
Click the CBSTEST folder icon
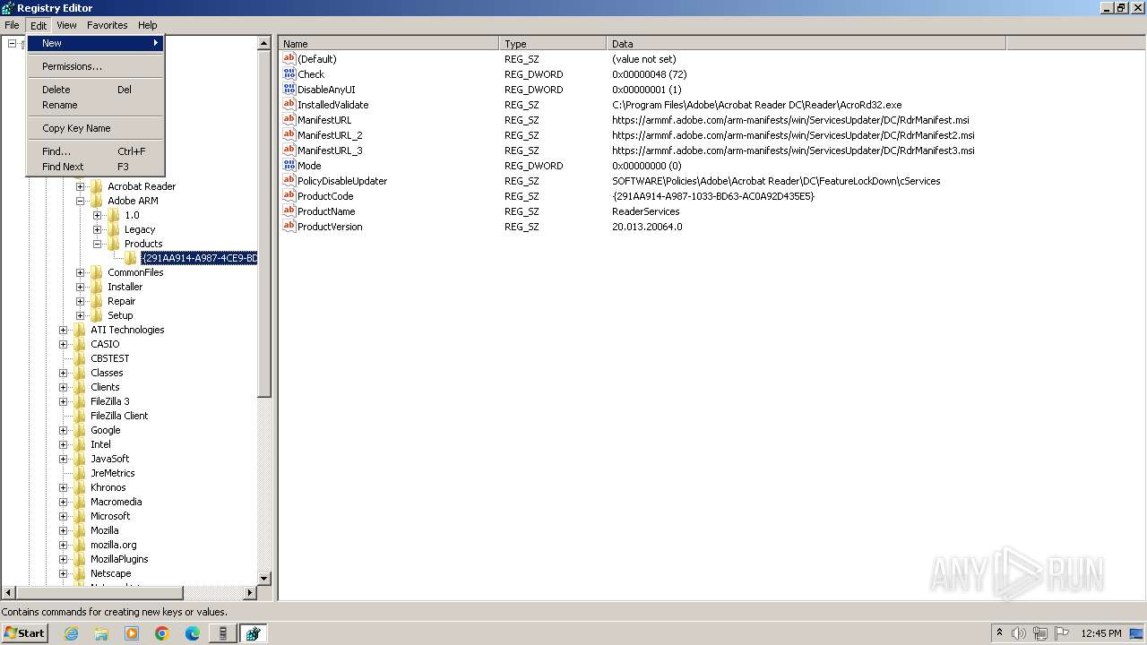[79, 358]
